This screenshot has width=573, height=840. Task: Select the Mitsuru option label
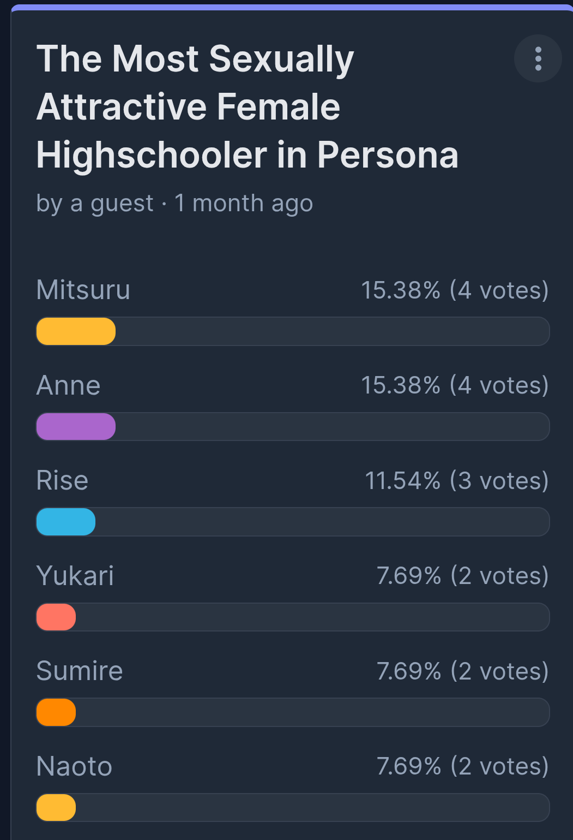pos(83,290)
